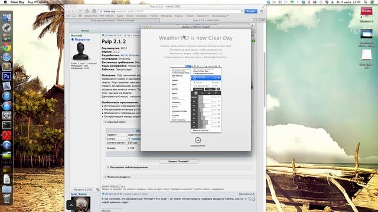Open the Вид menu in menu bar
Viewport: 378px width, 212px height.
coord(30,2)
